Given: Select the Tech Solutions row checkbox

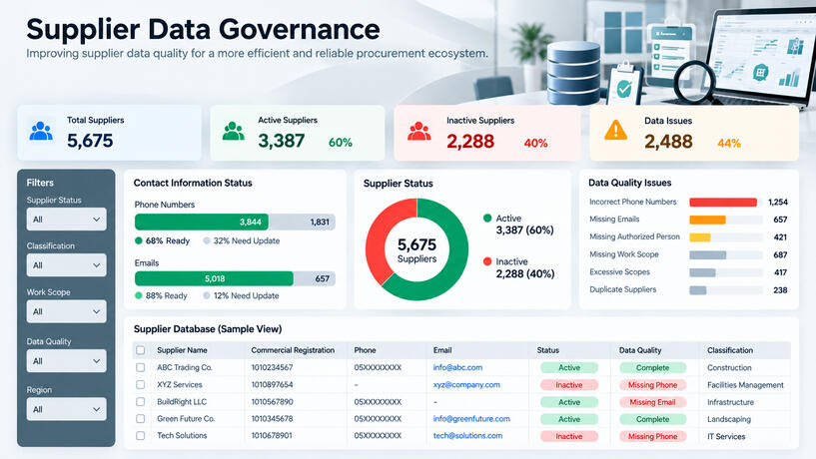Looking at the screenshot, I should 141,436.
